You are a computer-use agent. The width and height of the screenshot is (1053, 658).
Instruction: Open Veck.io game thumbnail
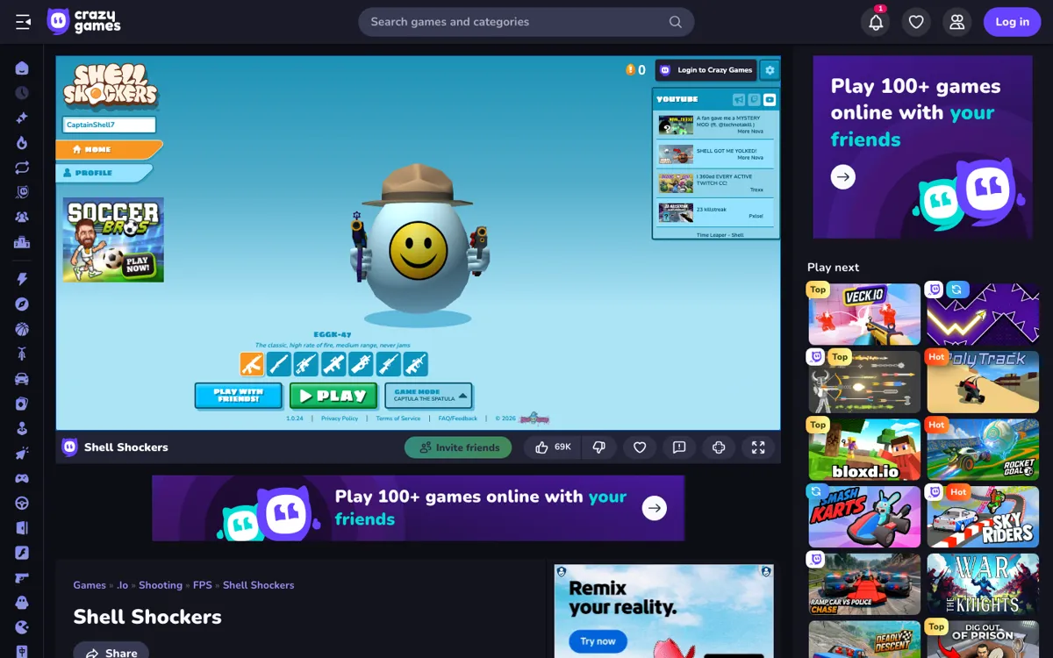pyautogui.click(x=864, y=314)
